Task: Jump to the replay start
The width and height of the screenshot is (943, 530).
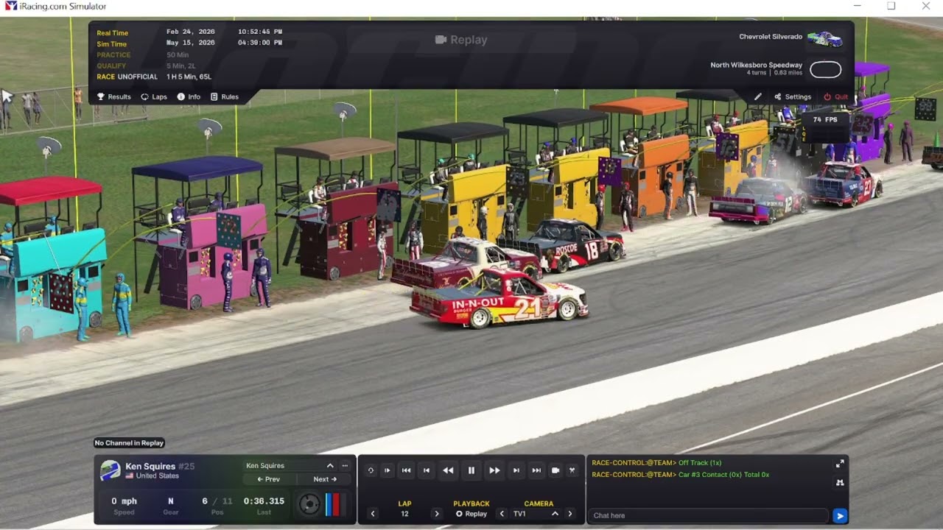Action: [x=406, y=470]
